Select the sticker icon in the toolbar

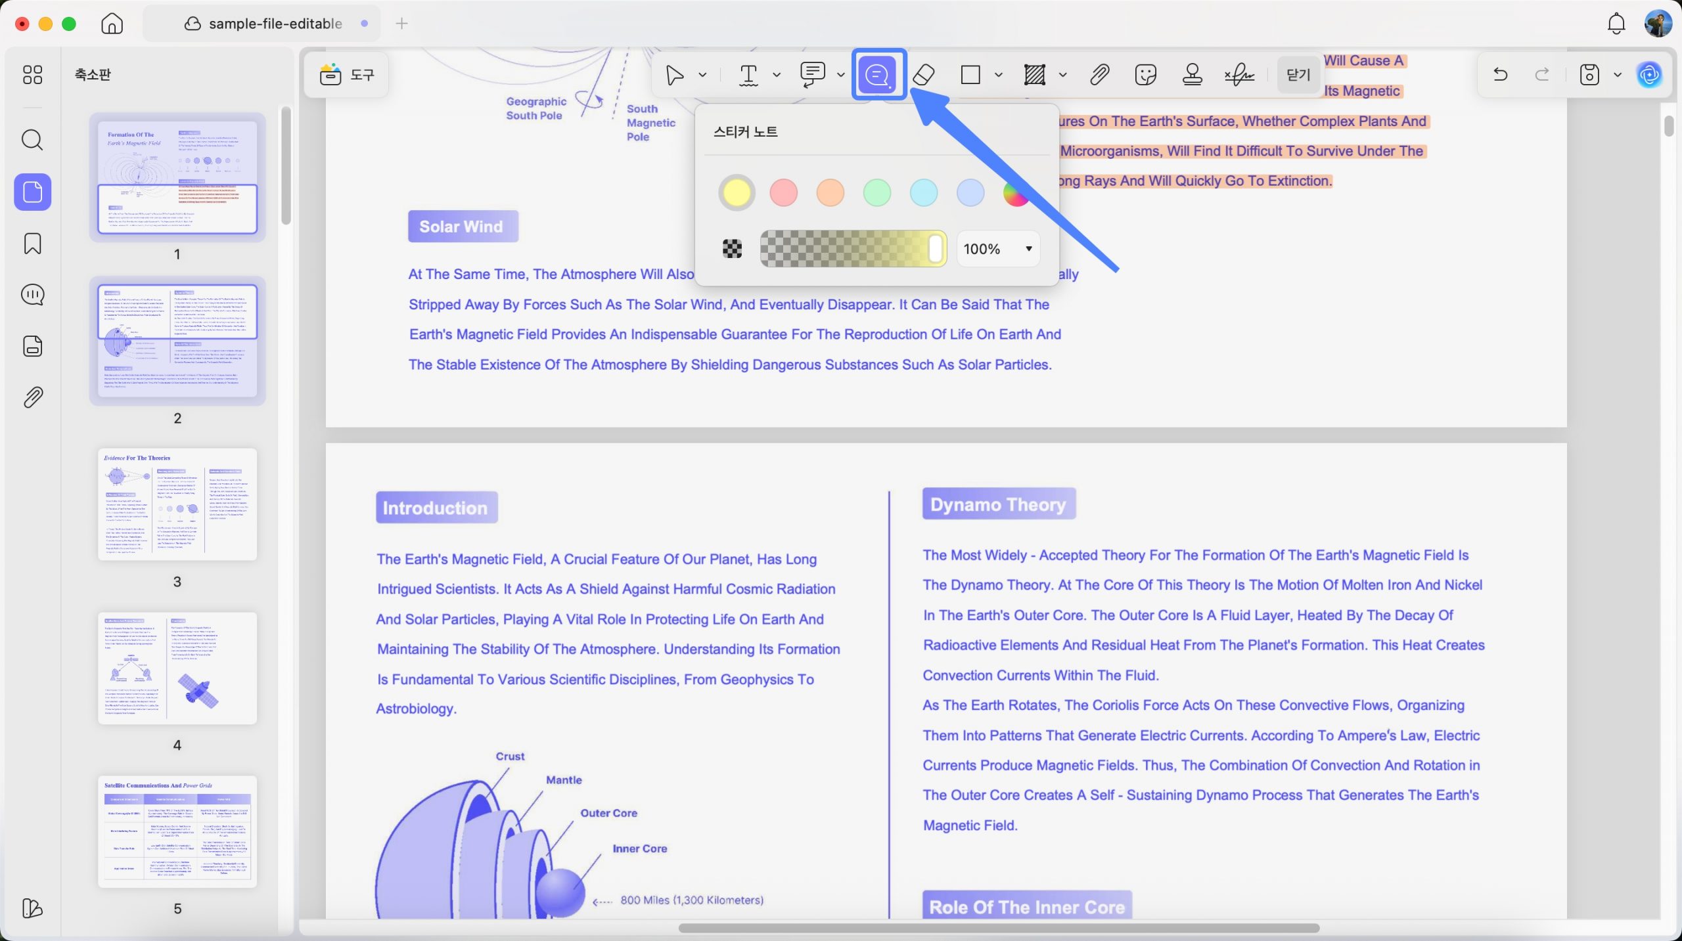[1145, 75]
